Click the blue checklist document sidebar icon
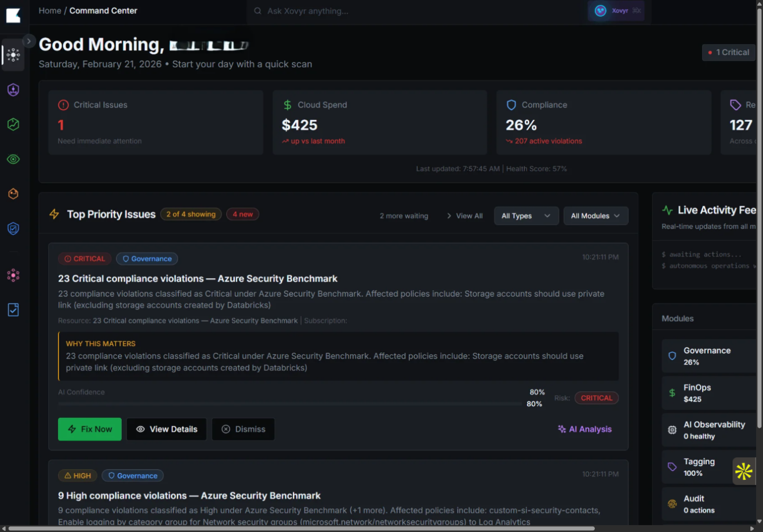 [13, 310]
